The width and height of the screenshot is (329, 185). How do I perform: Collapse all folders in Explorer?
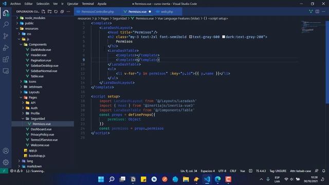(x=62, y=11)
